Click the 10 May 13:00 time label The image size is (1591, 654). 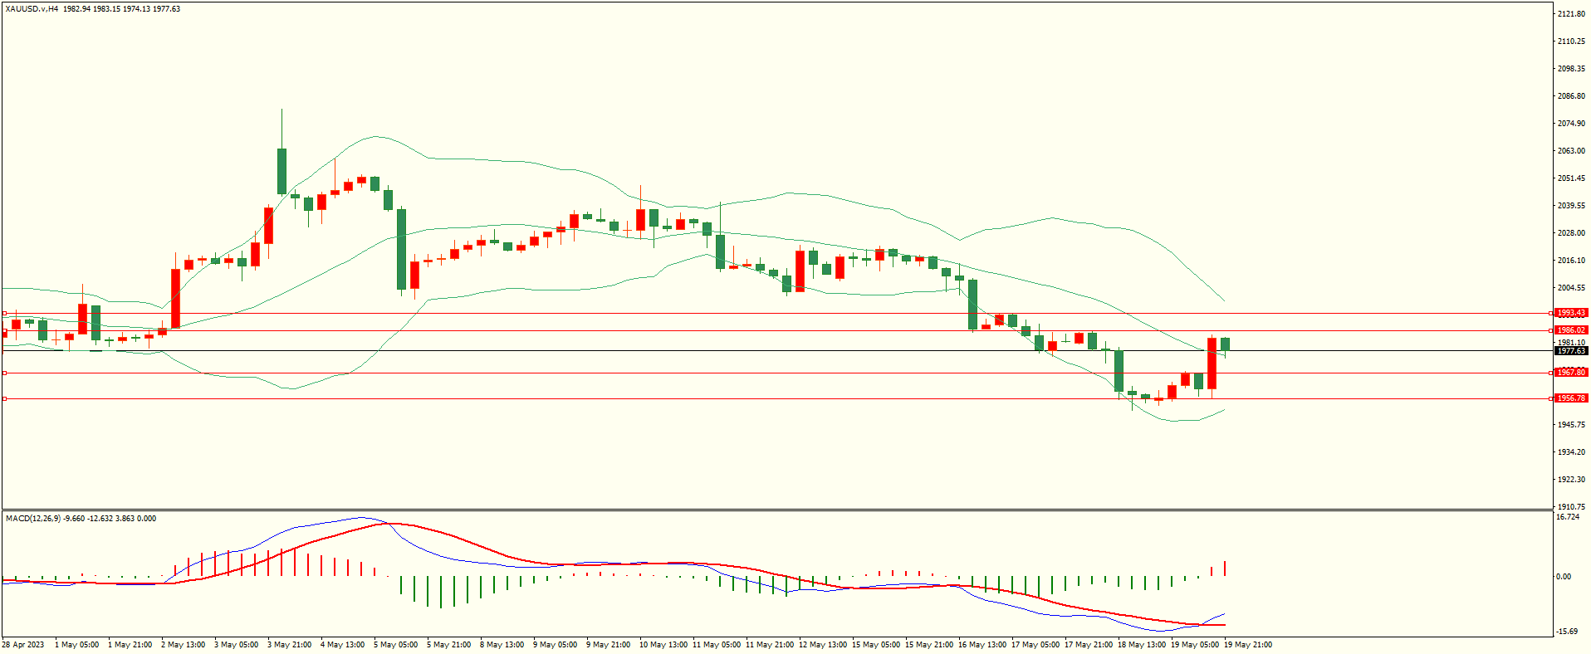pos(663,645)
